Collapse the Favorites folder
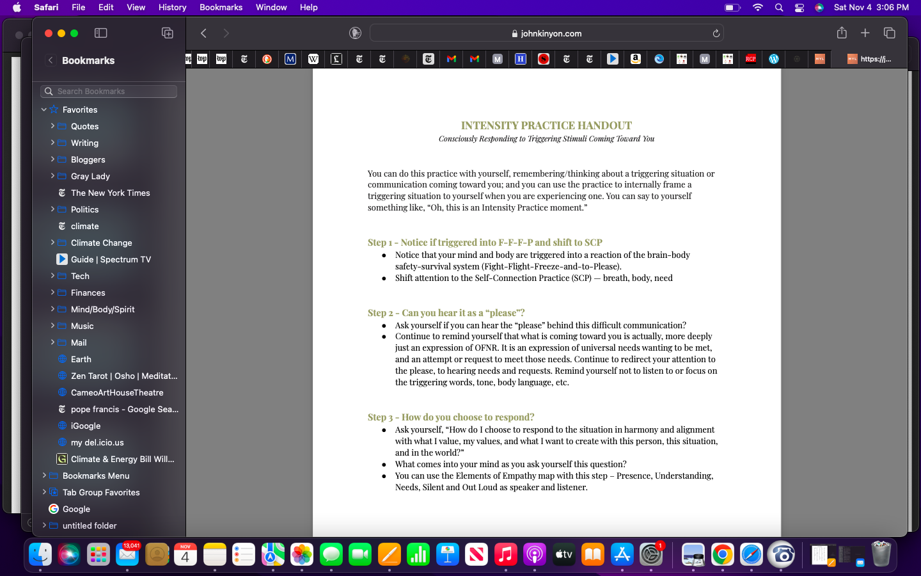921x576 pixels. [x=44, y=109]
